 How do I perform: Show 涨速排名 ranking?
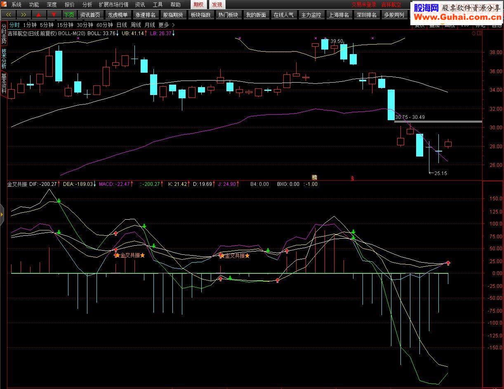tap(145, 15)
